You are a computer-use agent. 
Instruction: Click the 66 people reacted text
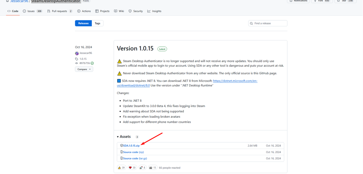(170, 168)
